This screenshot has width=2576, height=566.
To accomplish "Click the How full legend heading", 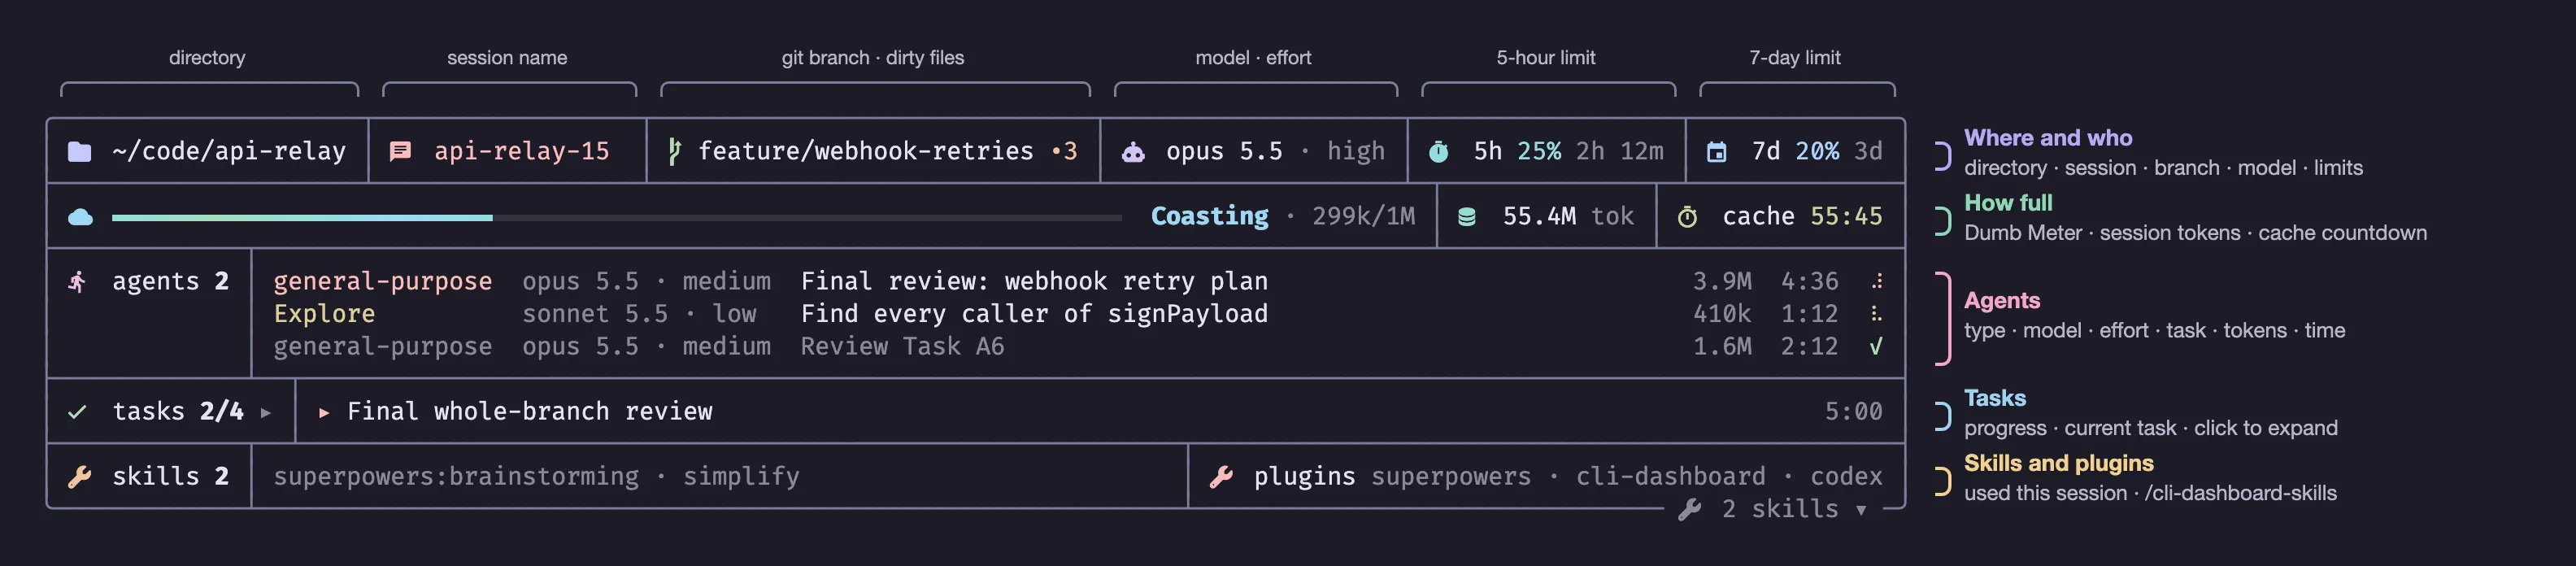I will [2008, 203].
